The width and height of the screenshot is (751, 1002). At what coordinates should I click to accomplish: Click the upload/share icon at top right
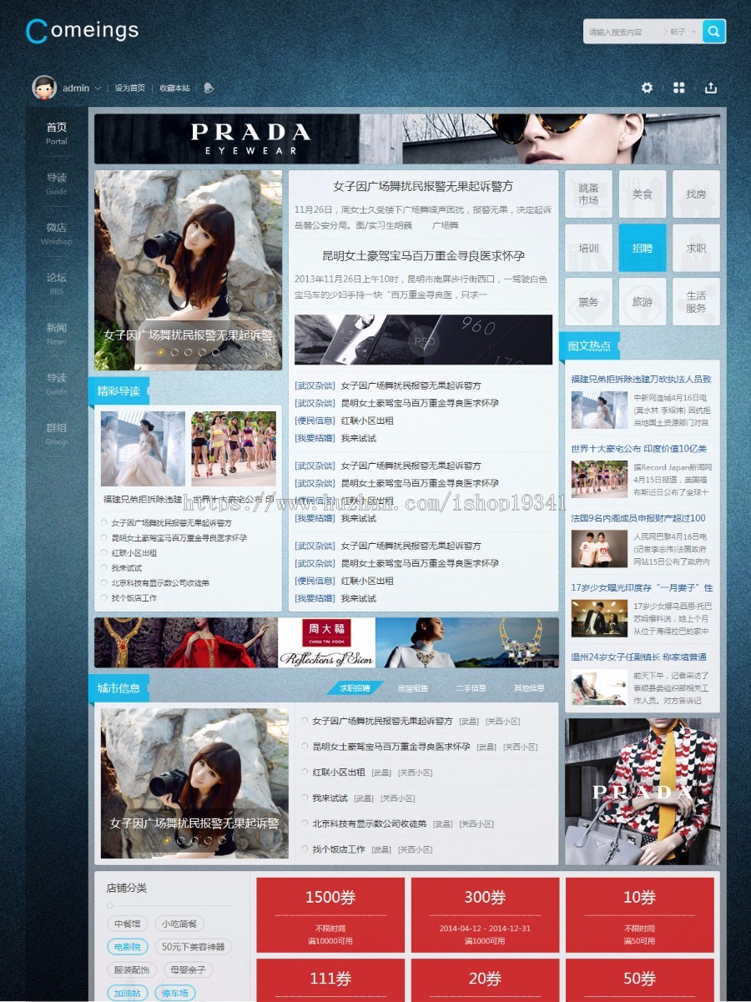click(710, 87)
